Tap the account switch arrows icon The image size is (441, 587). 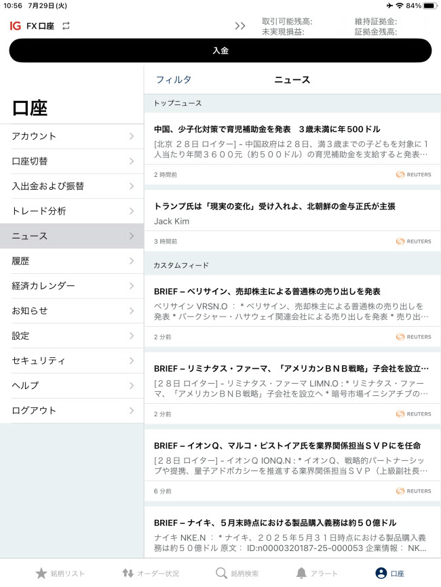click(66, 26)
